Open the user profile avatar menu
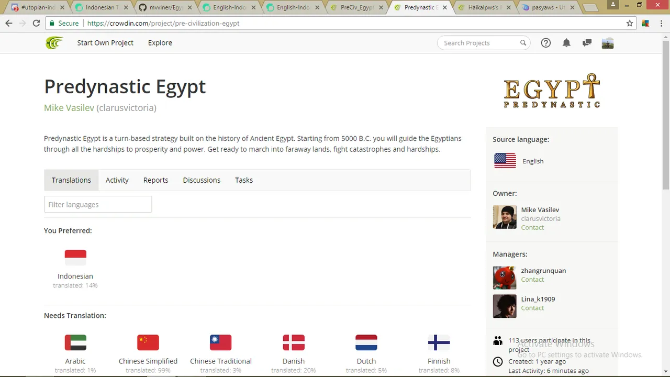 (608, 43)
